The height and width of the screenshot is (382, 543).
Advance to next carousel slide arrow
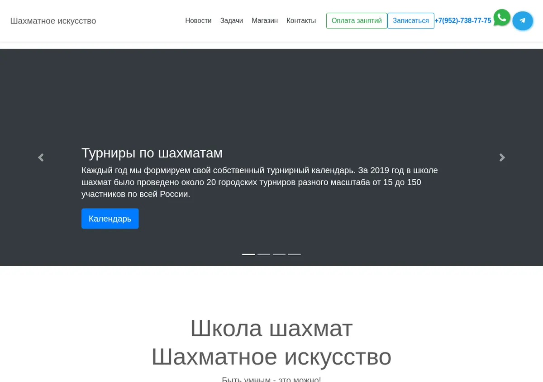tap(502, 158)
